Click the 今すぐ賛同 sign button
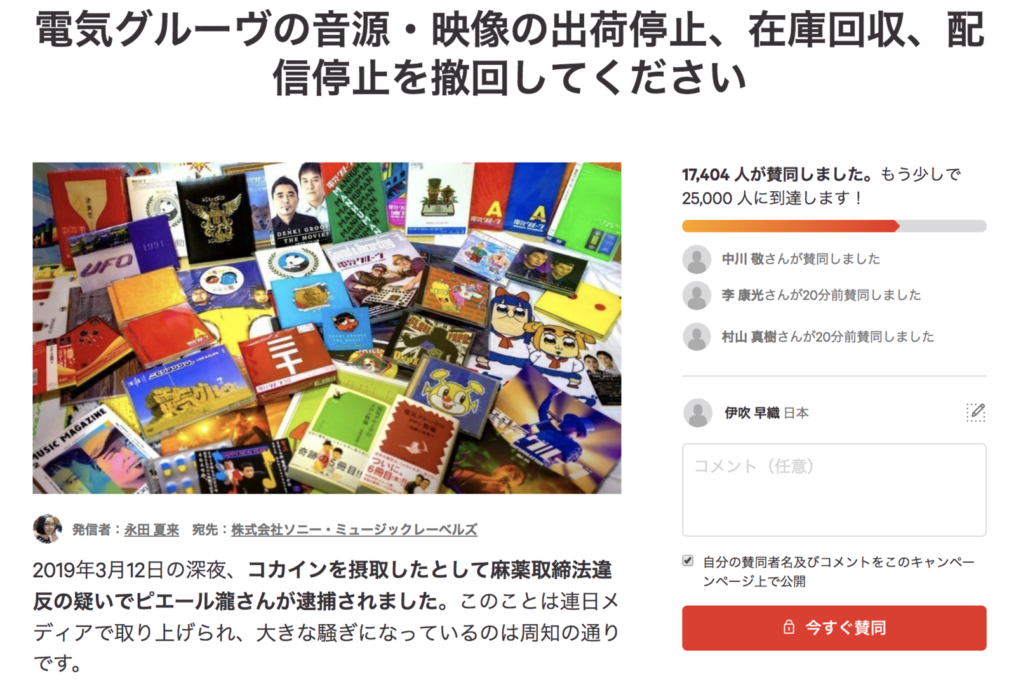The width and height of the screenshot is (1016, 689). coord(834,628)
